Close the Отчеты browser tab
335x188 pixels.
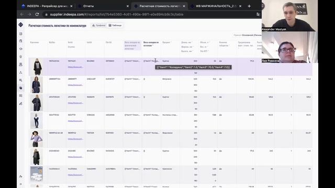(x=128, y=6)
